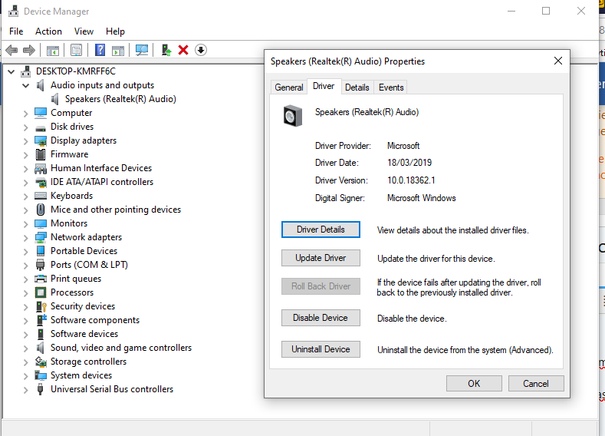Expand the Computer category
Image resolution: width=605 pixels, height=436 pixels.
pyautogui.click(x=25, y=114)
